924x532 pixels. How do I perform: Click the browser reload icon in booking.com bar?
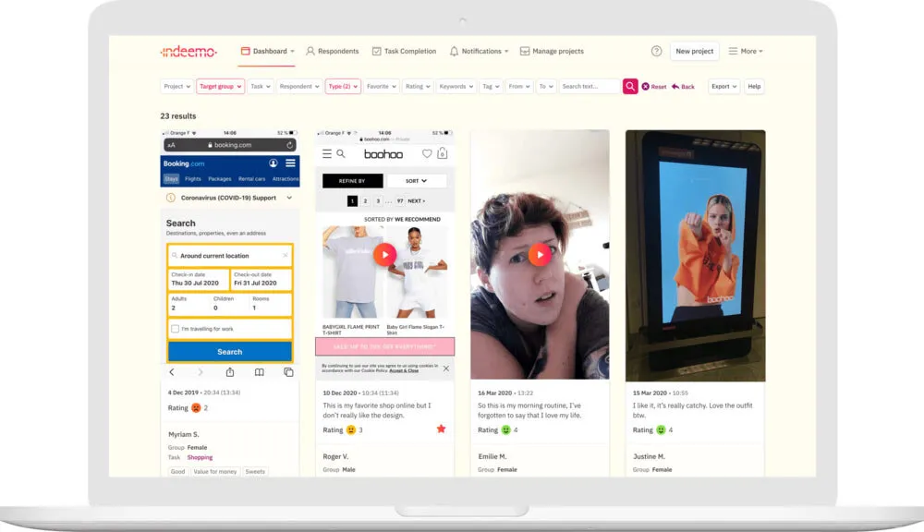289,145
